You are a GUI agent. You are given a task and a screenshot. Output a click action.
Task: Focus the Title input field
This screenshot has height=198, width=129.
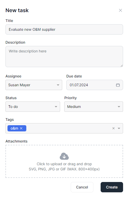pos(64,29)
